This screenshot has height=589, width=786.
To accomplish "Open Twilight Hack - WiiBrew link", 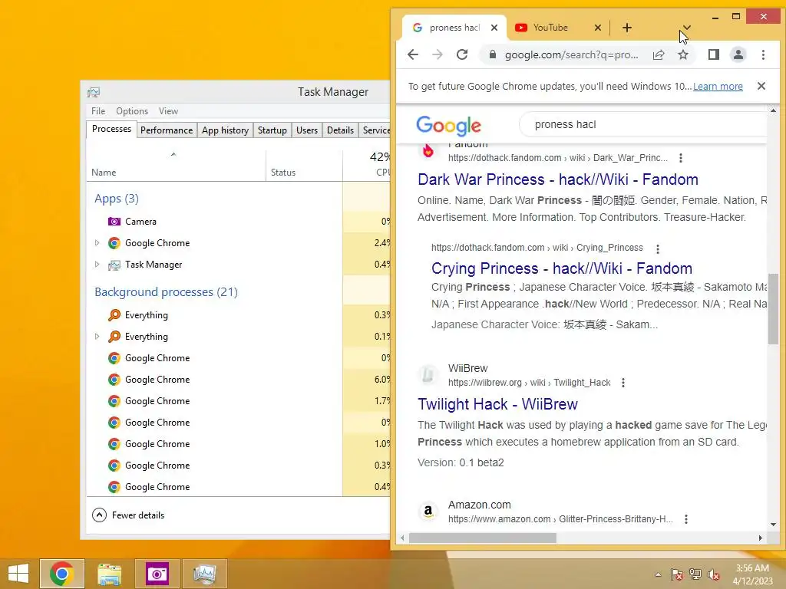I will [x=497, y=404].
